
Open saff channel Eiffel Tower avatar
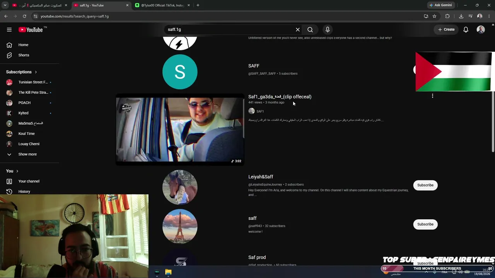coord(180,226)
